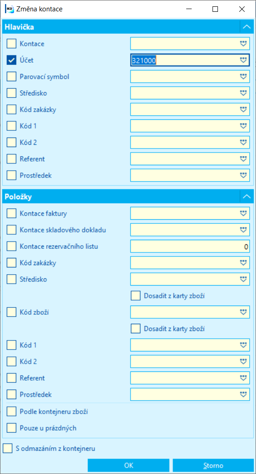The image size is (256, 474).
Task: Open lookup icon for Kontace skladového dokladu
Action: 243,230
